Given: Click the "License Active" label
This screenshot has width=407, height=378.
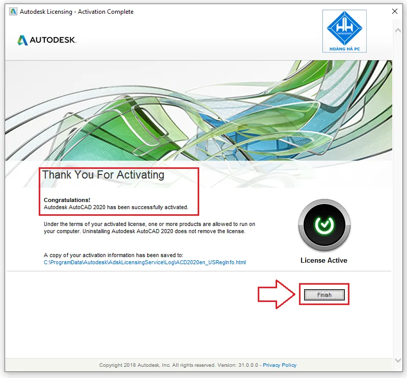Looking at the screenshot, I should click(x=324, y=260).
